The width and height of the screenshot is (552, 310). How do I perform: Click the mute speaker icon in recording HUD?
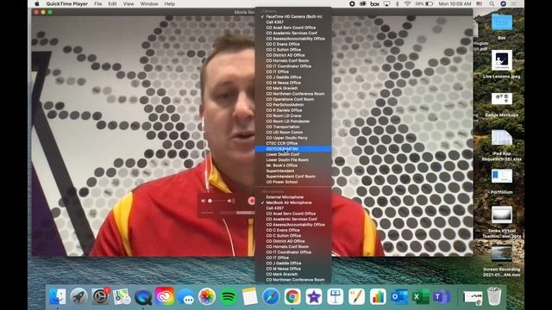tap(204, 201)
